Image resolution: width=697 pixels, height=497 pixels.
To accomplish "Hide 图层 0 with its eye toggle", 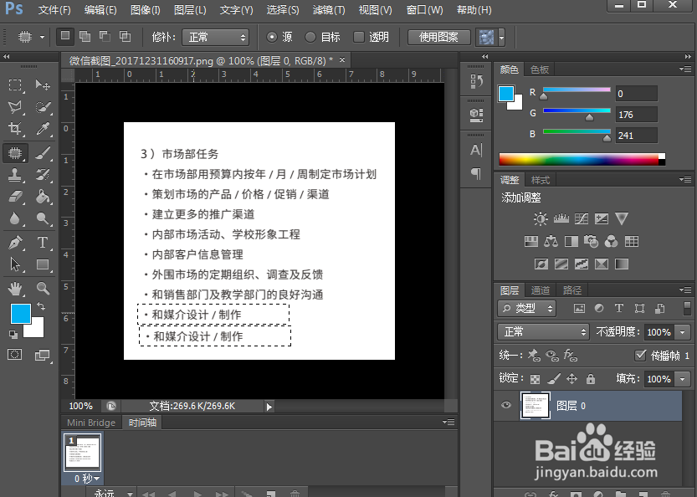I will coord(505,406).
